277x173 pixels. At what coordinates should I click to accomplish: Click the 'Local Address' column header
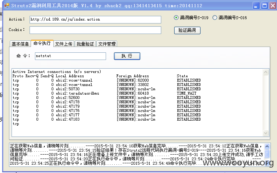coord(70,76)
